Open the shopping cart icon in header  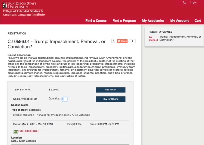(185, 3)
